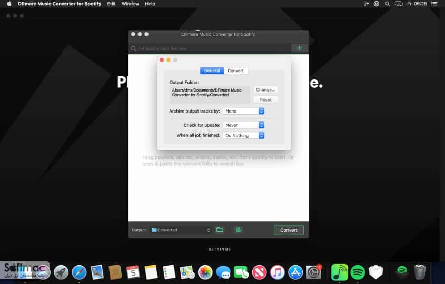445x284 pixels.
Task: Open DRmare Music Converter for Spotify app menu
Action: point(60,4)
